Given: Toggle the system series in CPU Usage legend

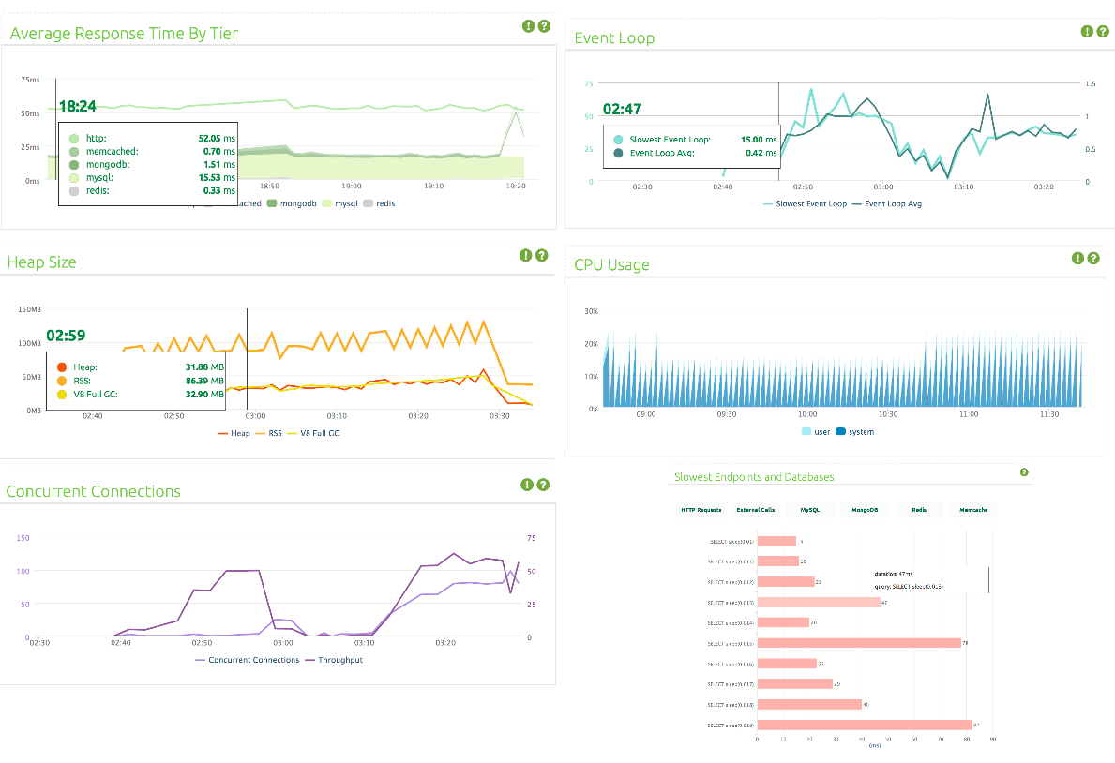Looking at the screenshot, I should pyautogui.click(x=855, y=431).
